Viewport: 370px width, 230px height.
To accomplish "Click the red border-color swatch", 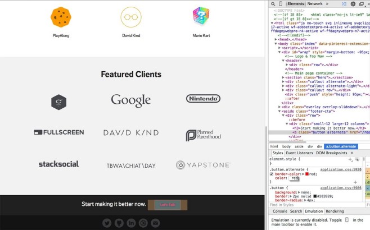I will tap(307, 174).
